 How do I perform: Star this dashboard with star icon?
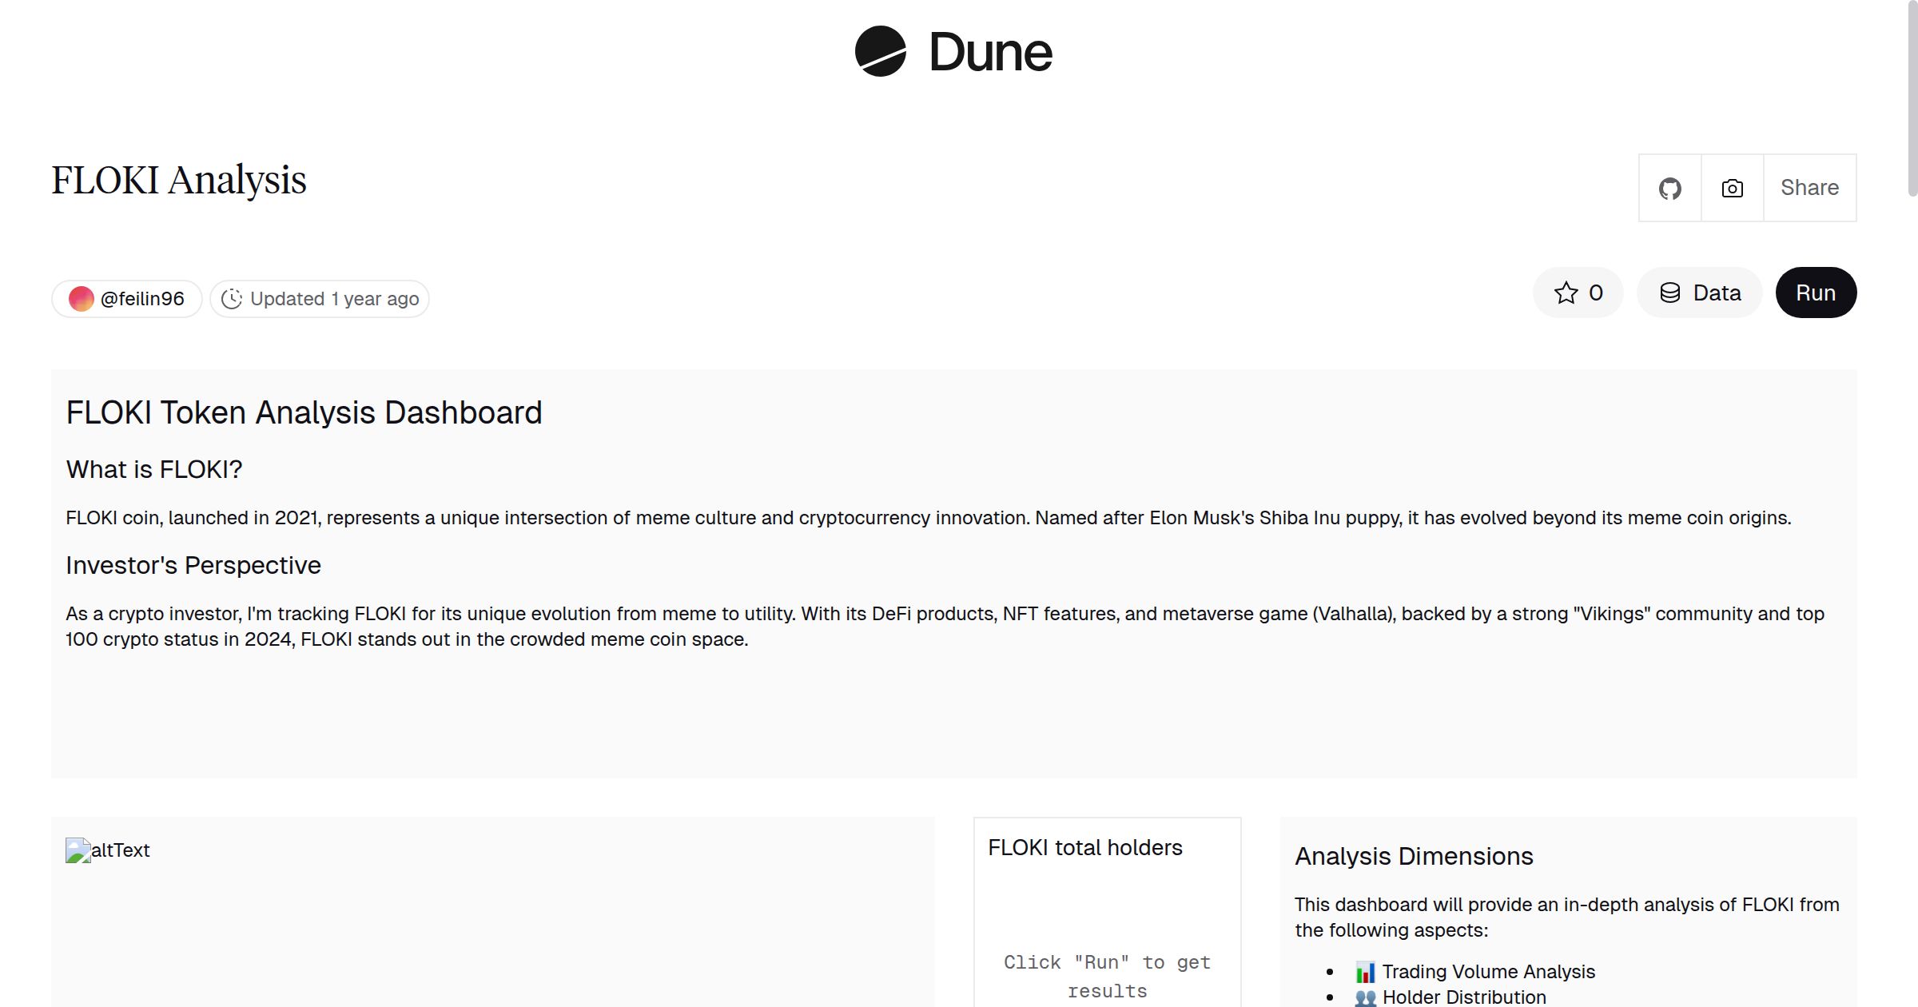pos(1566,293)
